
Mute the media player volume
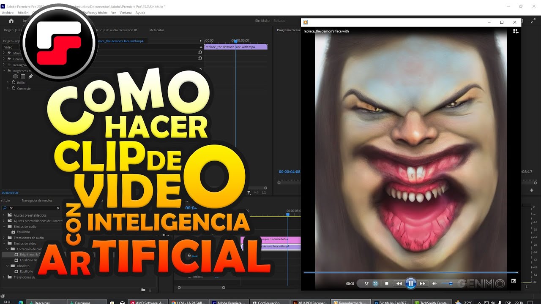434,284
